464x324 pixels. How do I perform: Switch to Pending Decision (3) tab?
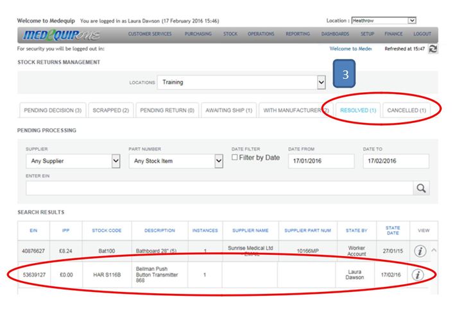pos(53,110)
